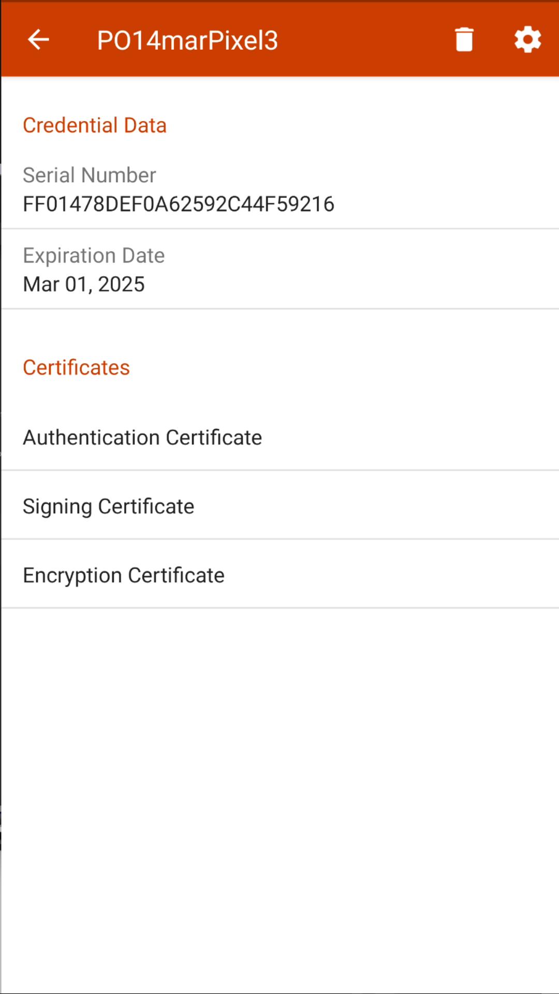The image size is (559, 994).
Task: Open the Signing Certificate entry
Action: pyautogui.click(x=279, y=506)
